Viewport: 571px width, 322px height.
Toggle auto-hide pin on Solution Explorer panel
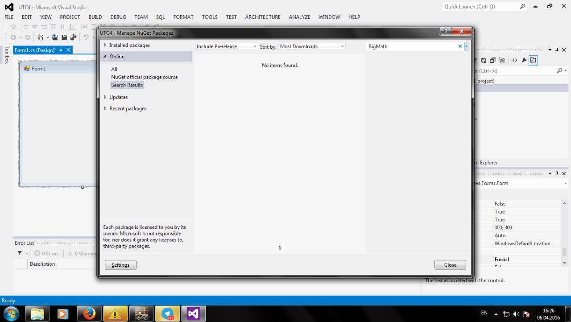557,50
